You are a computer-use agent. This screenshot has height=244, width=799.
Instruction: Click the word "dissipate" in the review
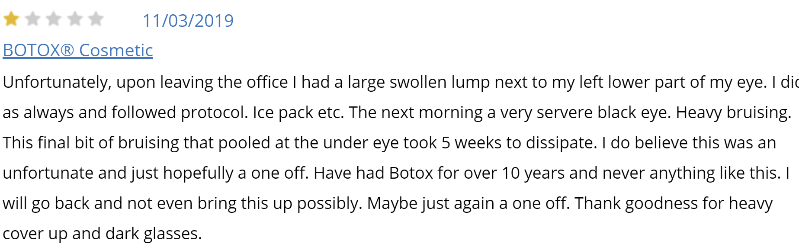(562, 143)
